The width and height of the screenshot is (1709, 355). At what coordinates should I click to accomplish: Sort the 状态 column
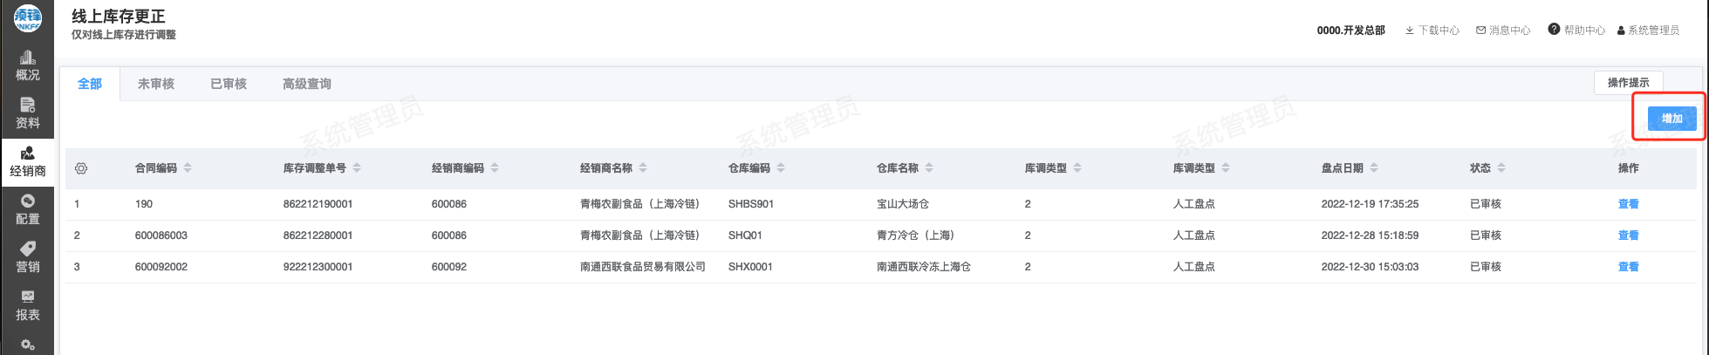point(1501,168)
